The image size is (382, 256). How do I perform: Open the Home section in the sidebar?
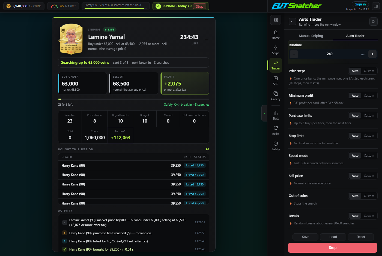pos(276,35)
